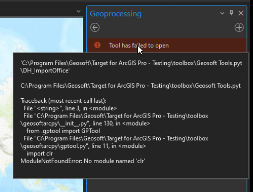Click the '__init__.py", line 130' text
Image resolution: width=253 pixels, height=192 pixels.
tap(85, 124)
